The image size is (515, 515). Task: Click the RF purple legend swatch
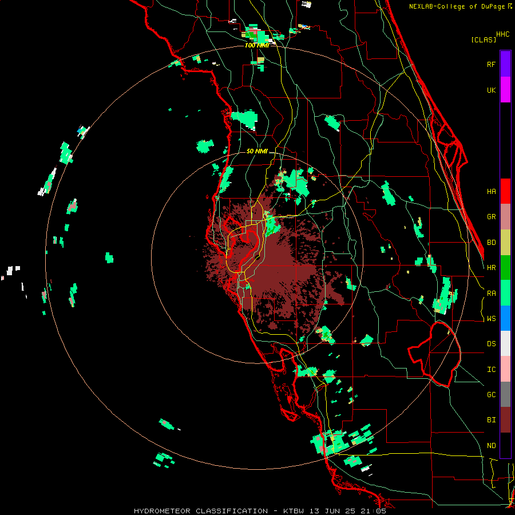pos(505,64)
